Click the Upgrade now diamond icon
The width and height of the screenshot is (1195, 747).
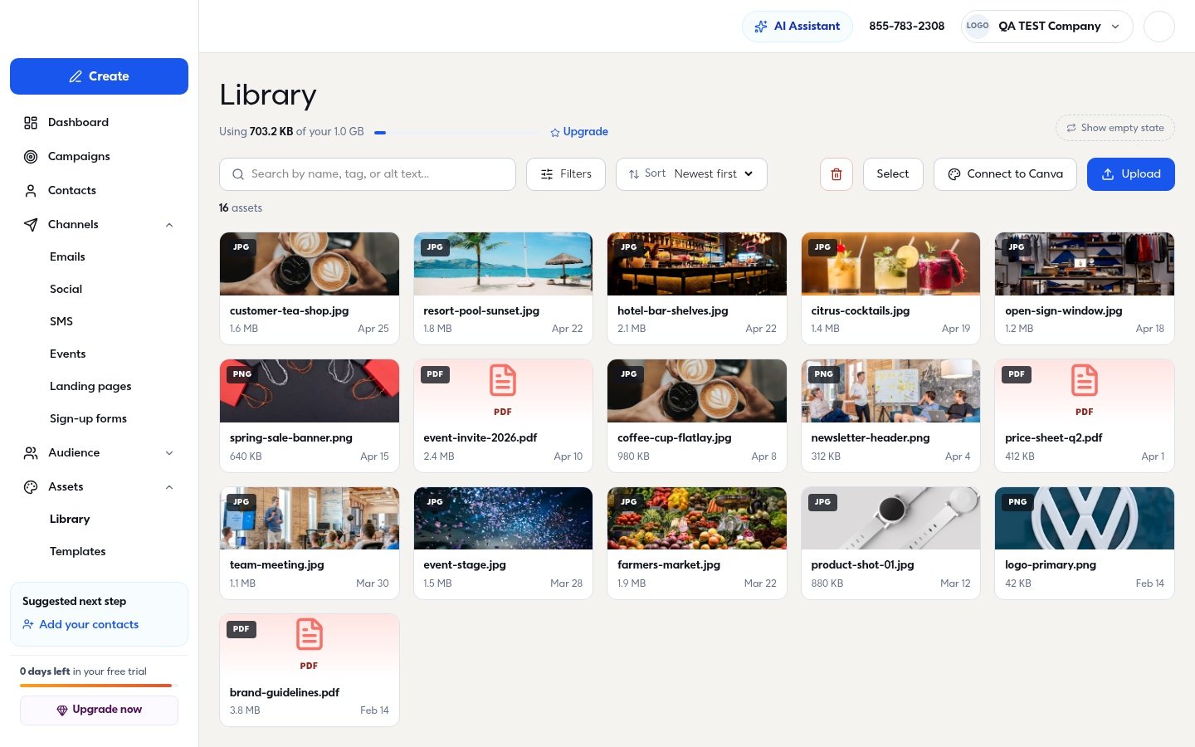tap(62, 710)
